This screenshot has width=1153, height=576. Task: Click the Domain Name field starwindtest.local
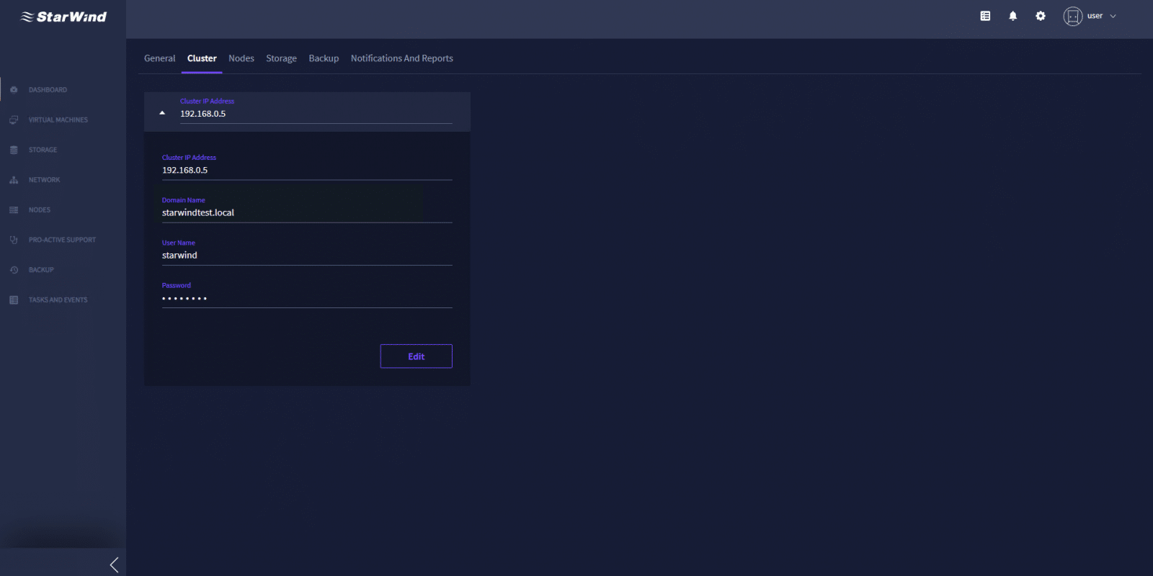click(307, 210)
